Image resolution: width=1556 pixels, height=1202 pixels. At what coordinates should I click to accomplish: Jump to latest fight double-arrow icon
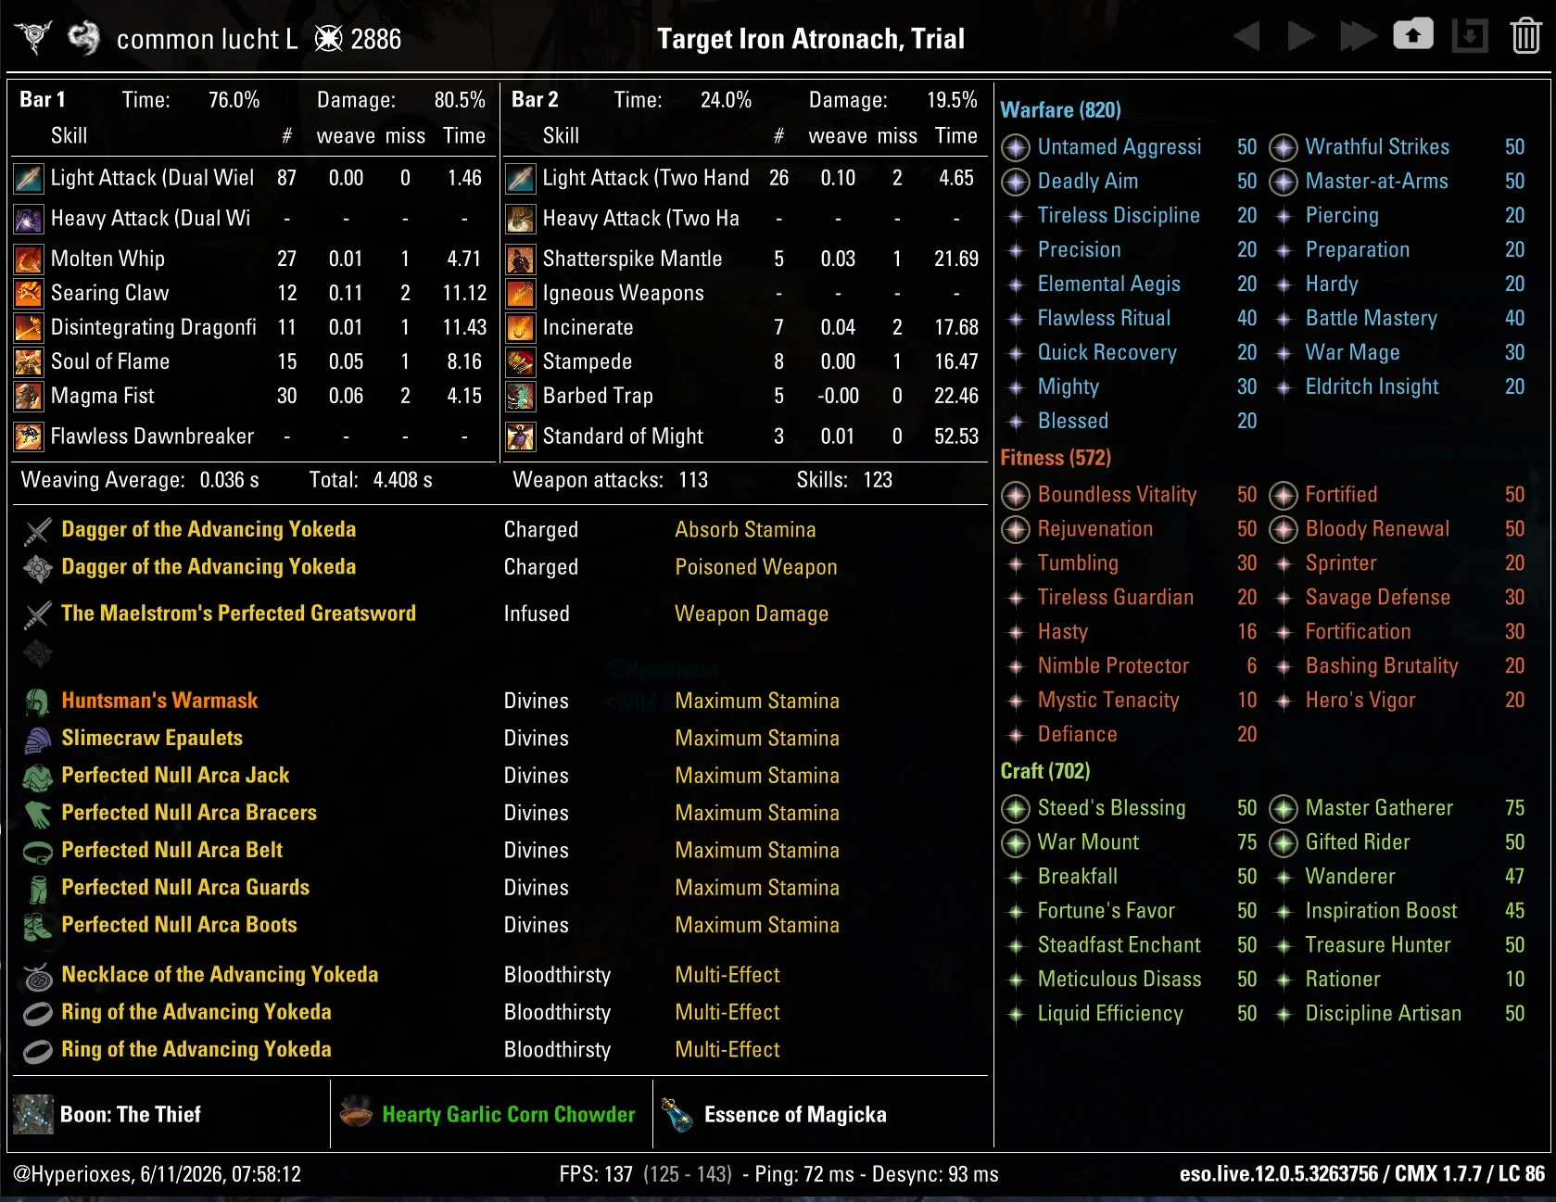1358,37
